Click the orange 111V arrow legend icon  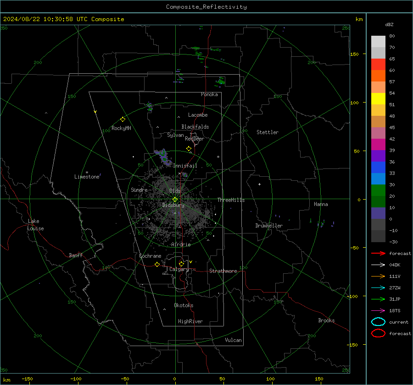tap(378, 276)
